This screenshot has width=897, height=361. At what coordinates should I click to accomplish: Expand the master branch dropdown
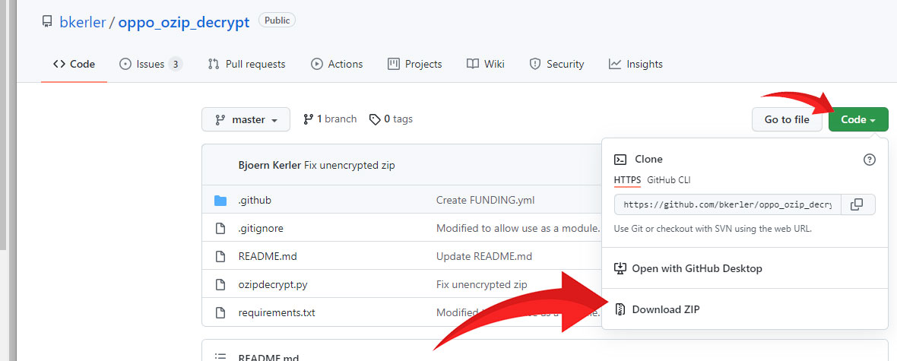(x=246, y=119)
